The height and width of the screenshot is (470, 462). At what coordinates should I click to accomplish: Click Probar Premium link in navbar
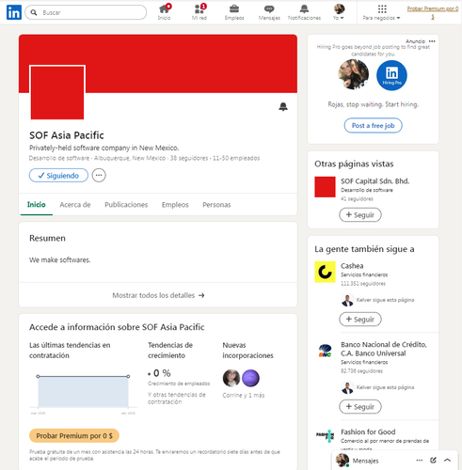[x=433, y=12]
